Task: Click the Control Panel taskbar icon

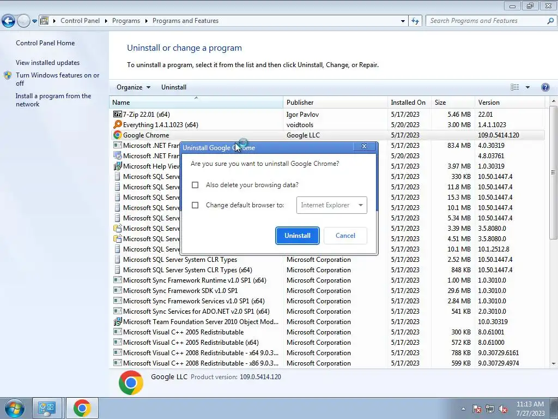Action: [x=47, y=408]
